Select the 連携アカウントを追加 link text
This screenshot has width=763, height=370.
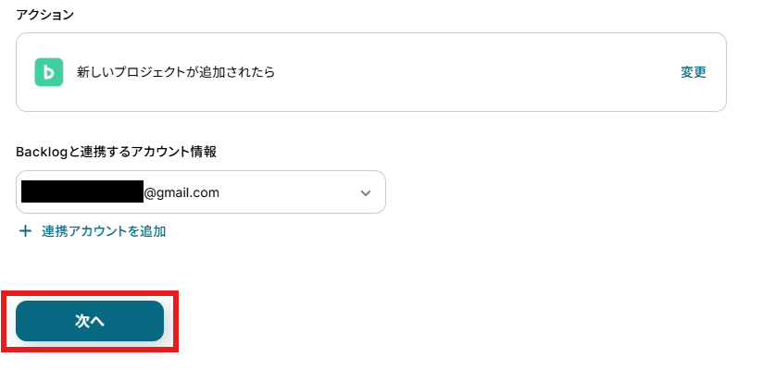click(104, 231)
